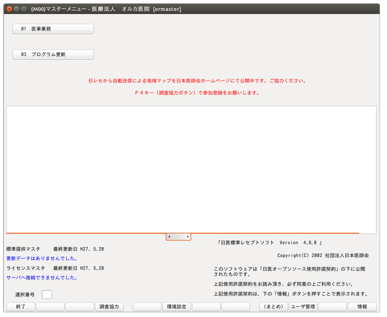The width and height of the screenshot is (387, 317).
Task: Open 調査協力 button at bottom
Action: click(x=109, y=307)
